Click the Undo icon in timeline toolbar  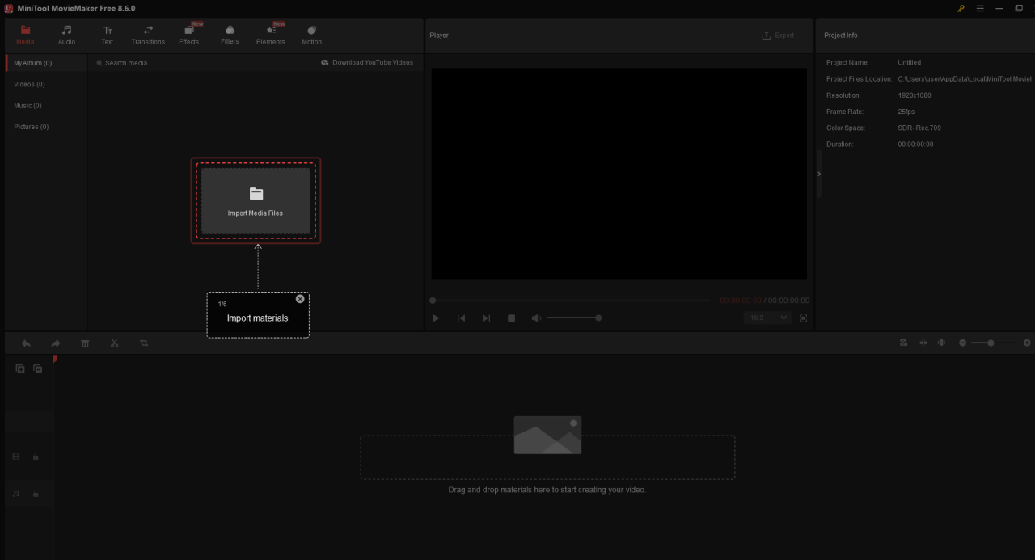click(x=26, y=343)
